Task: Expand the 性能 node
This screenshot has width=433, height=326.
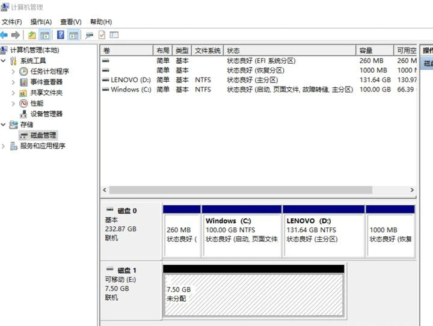Action: pos(13,103)
